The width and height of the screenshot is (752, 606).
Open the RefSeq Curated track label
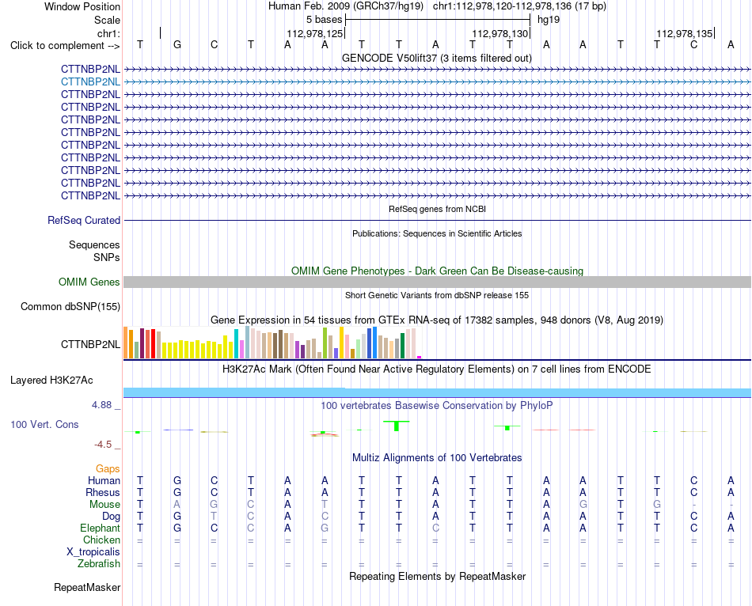83,220
